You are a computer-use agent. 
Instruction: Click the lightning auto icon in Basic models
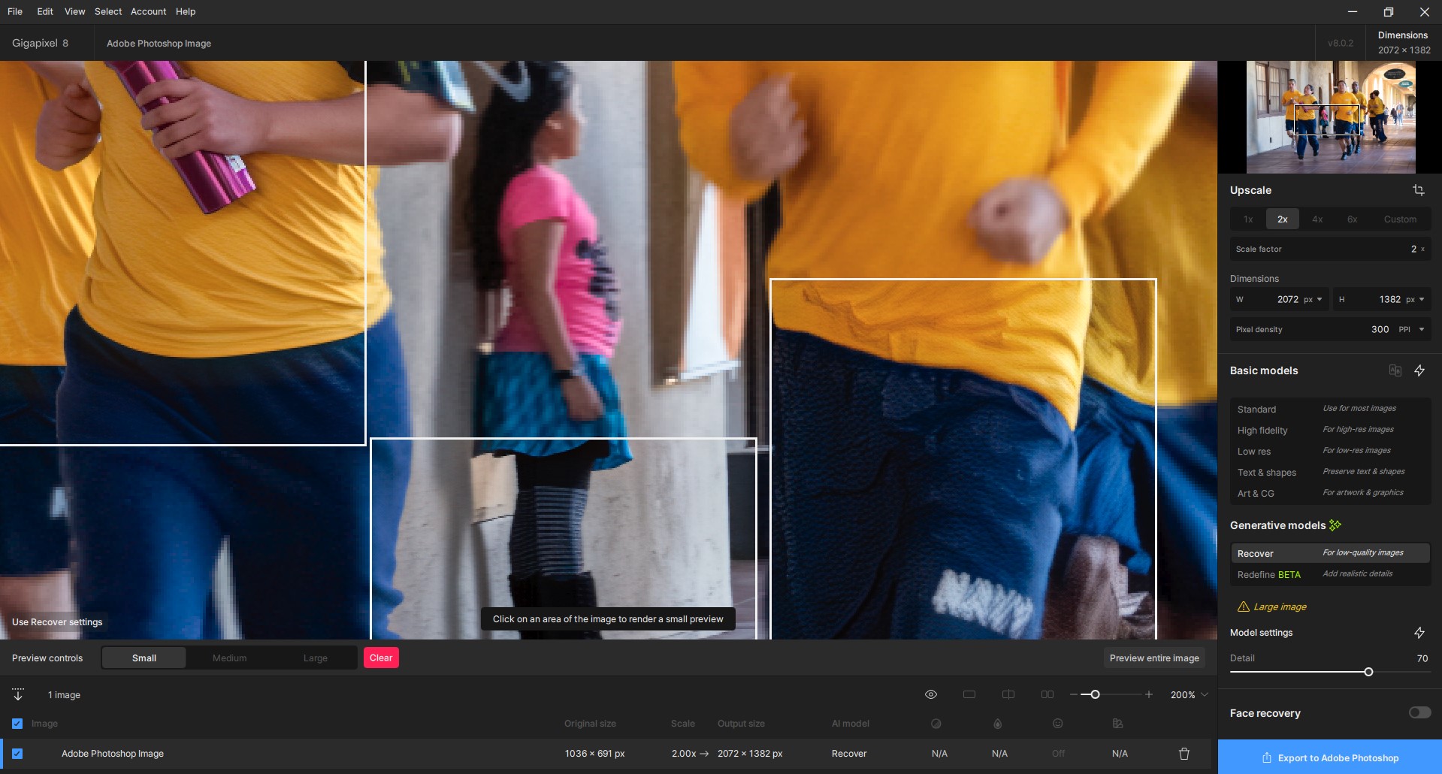click(x=1419, y=370)
